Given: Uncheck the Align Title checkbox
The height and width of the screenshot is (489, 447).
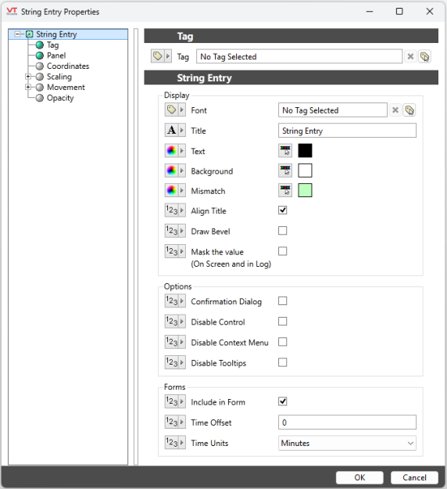Looking at the screenshot, I should [283, 210].
